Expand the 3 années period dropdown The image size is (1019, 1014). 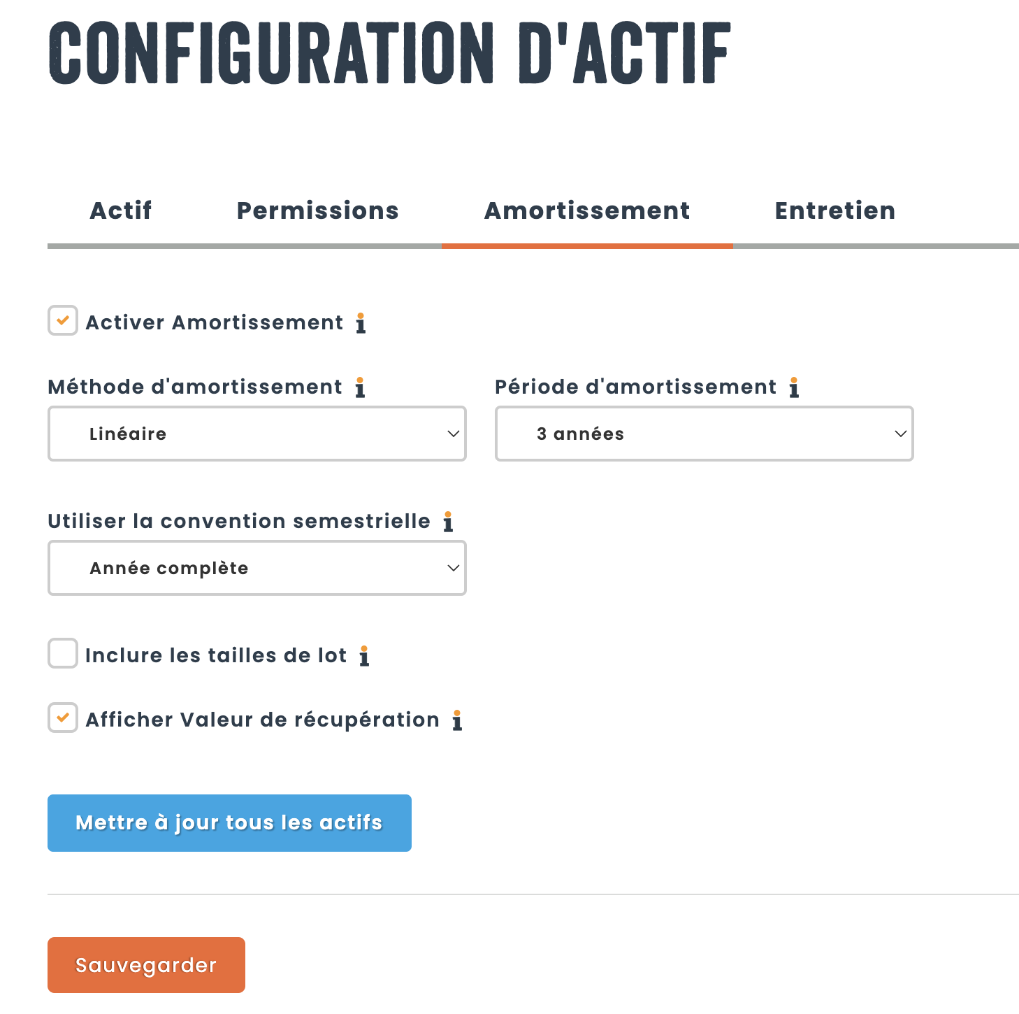(x=704, y=434)
